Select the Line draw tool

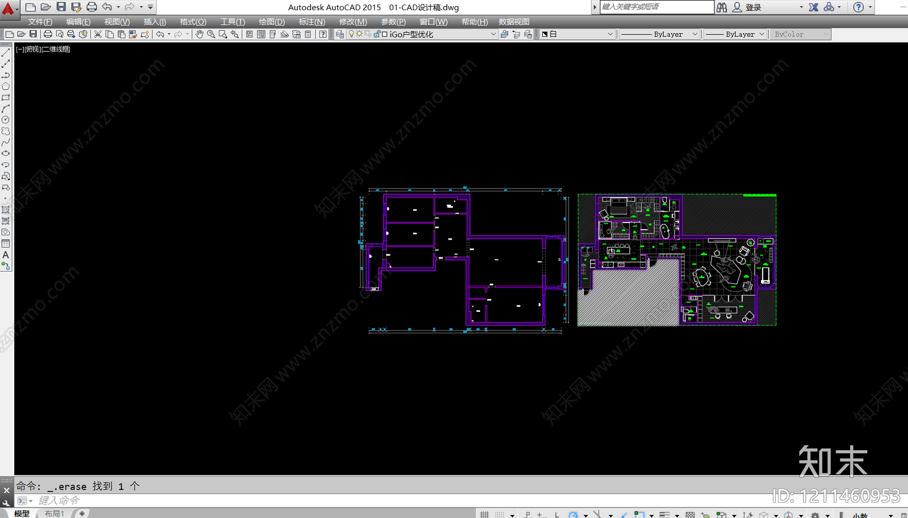pos(6,52)
